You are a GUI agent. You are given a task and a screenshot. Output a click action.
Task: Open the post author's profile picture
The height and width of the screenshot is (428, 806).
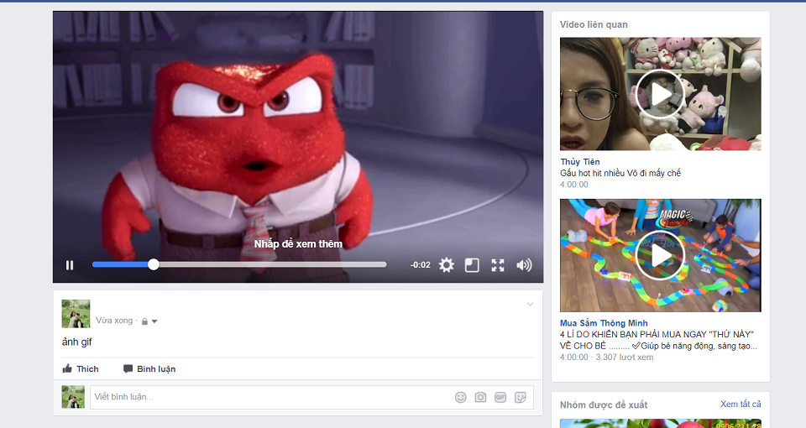pyautogui.click(x=76, y=313)
